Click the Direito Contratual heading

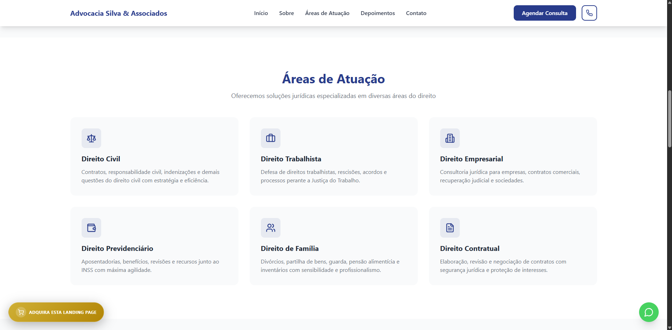470,248
